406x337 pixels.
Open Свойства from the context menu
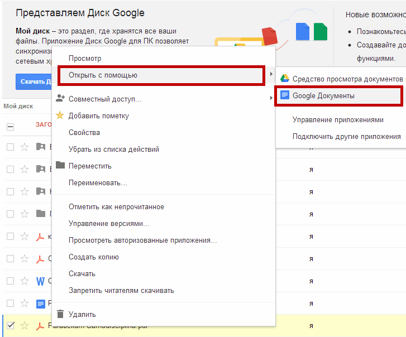click(x=164, y=132)
